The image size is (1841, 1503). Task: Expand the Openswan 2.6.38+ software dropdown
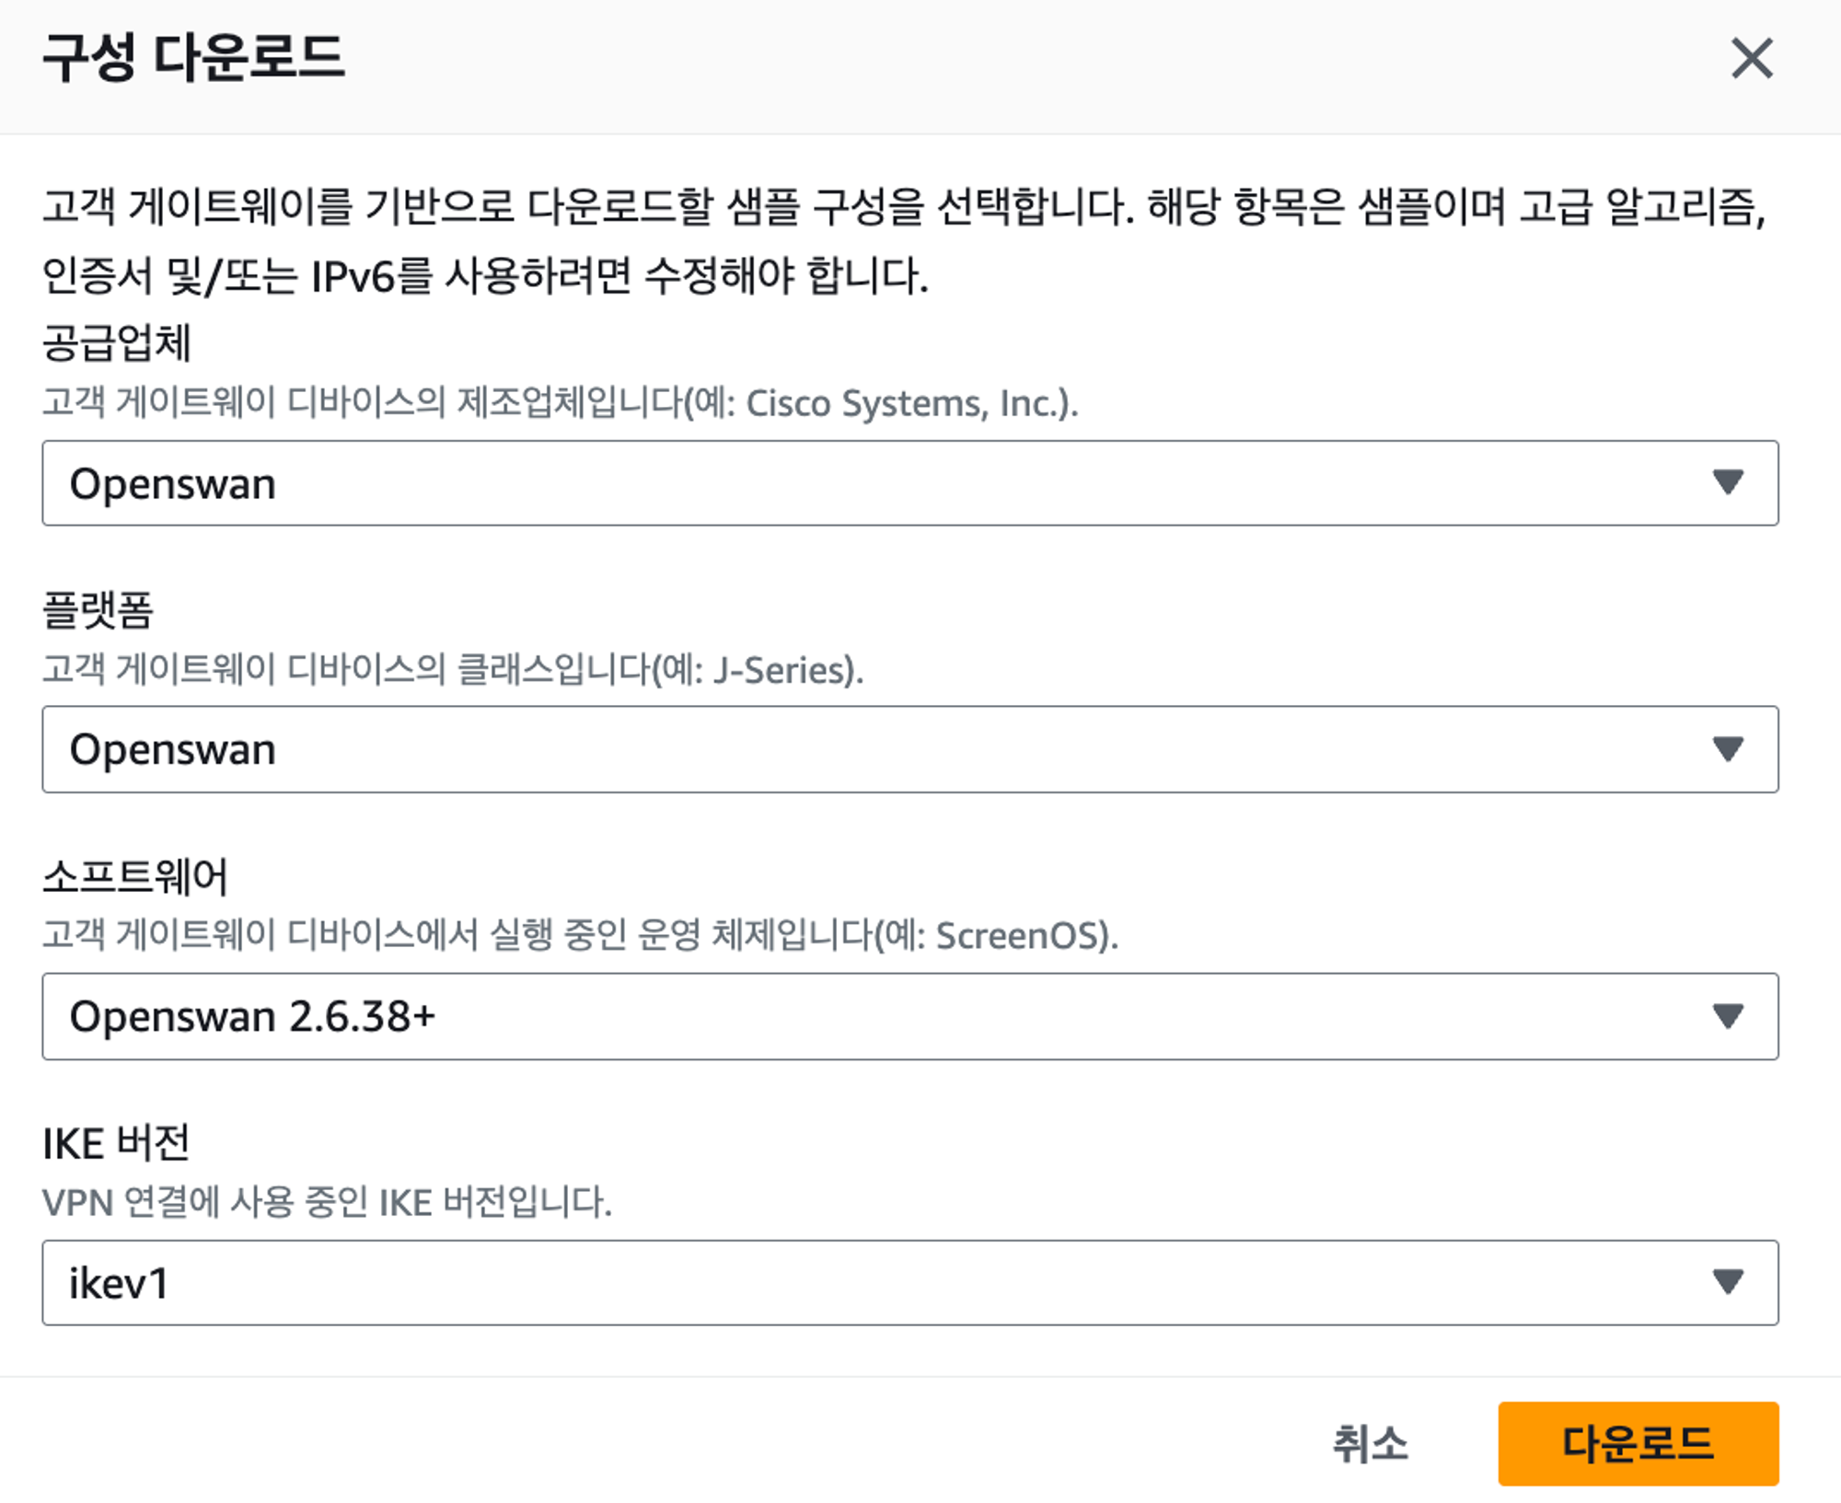(909, 1016)
